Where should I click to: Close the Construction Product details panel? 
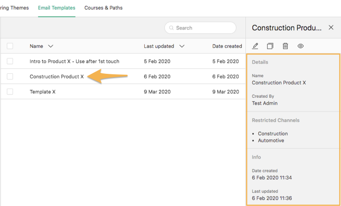[x=331, y=27]
